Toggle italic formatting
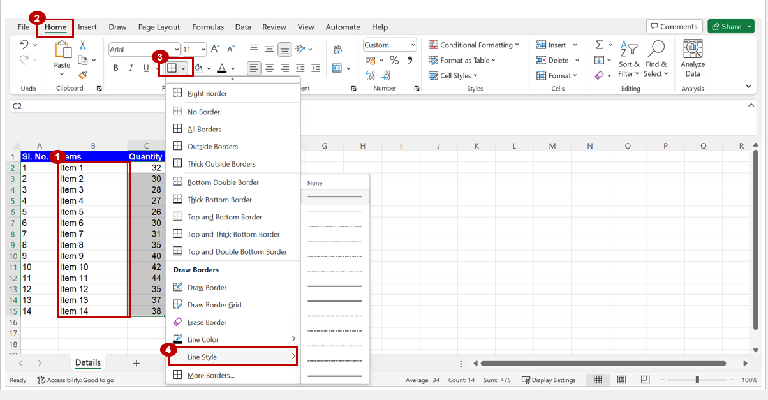Viewport: 768px width, 400px height. click(x=130, y=67)
